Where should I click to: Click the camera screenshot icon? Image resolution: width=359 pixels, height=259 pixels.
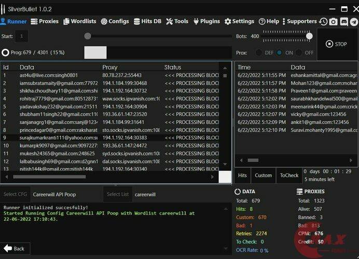click(x=334, y=22)
